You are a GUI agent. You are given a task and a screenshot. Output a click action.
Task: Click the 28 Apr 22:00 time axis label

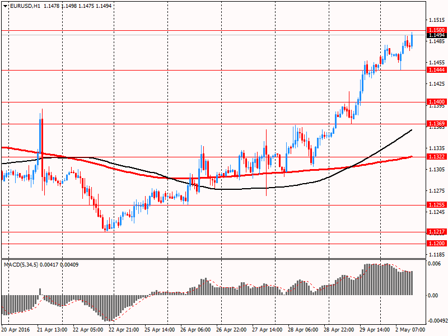(339, 330)
